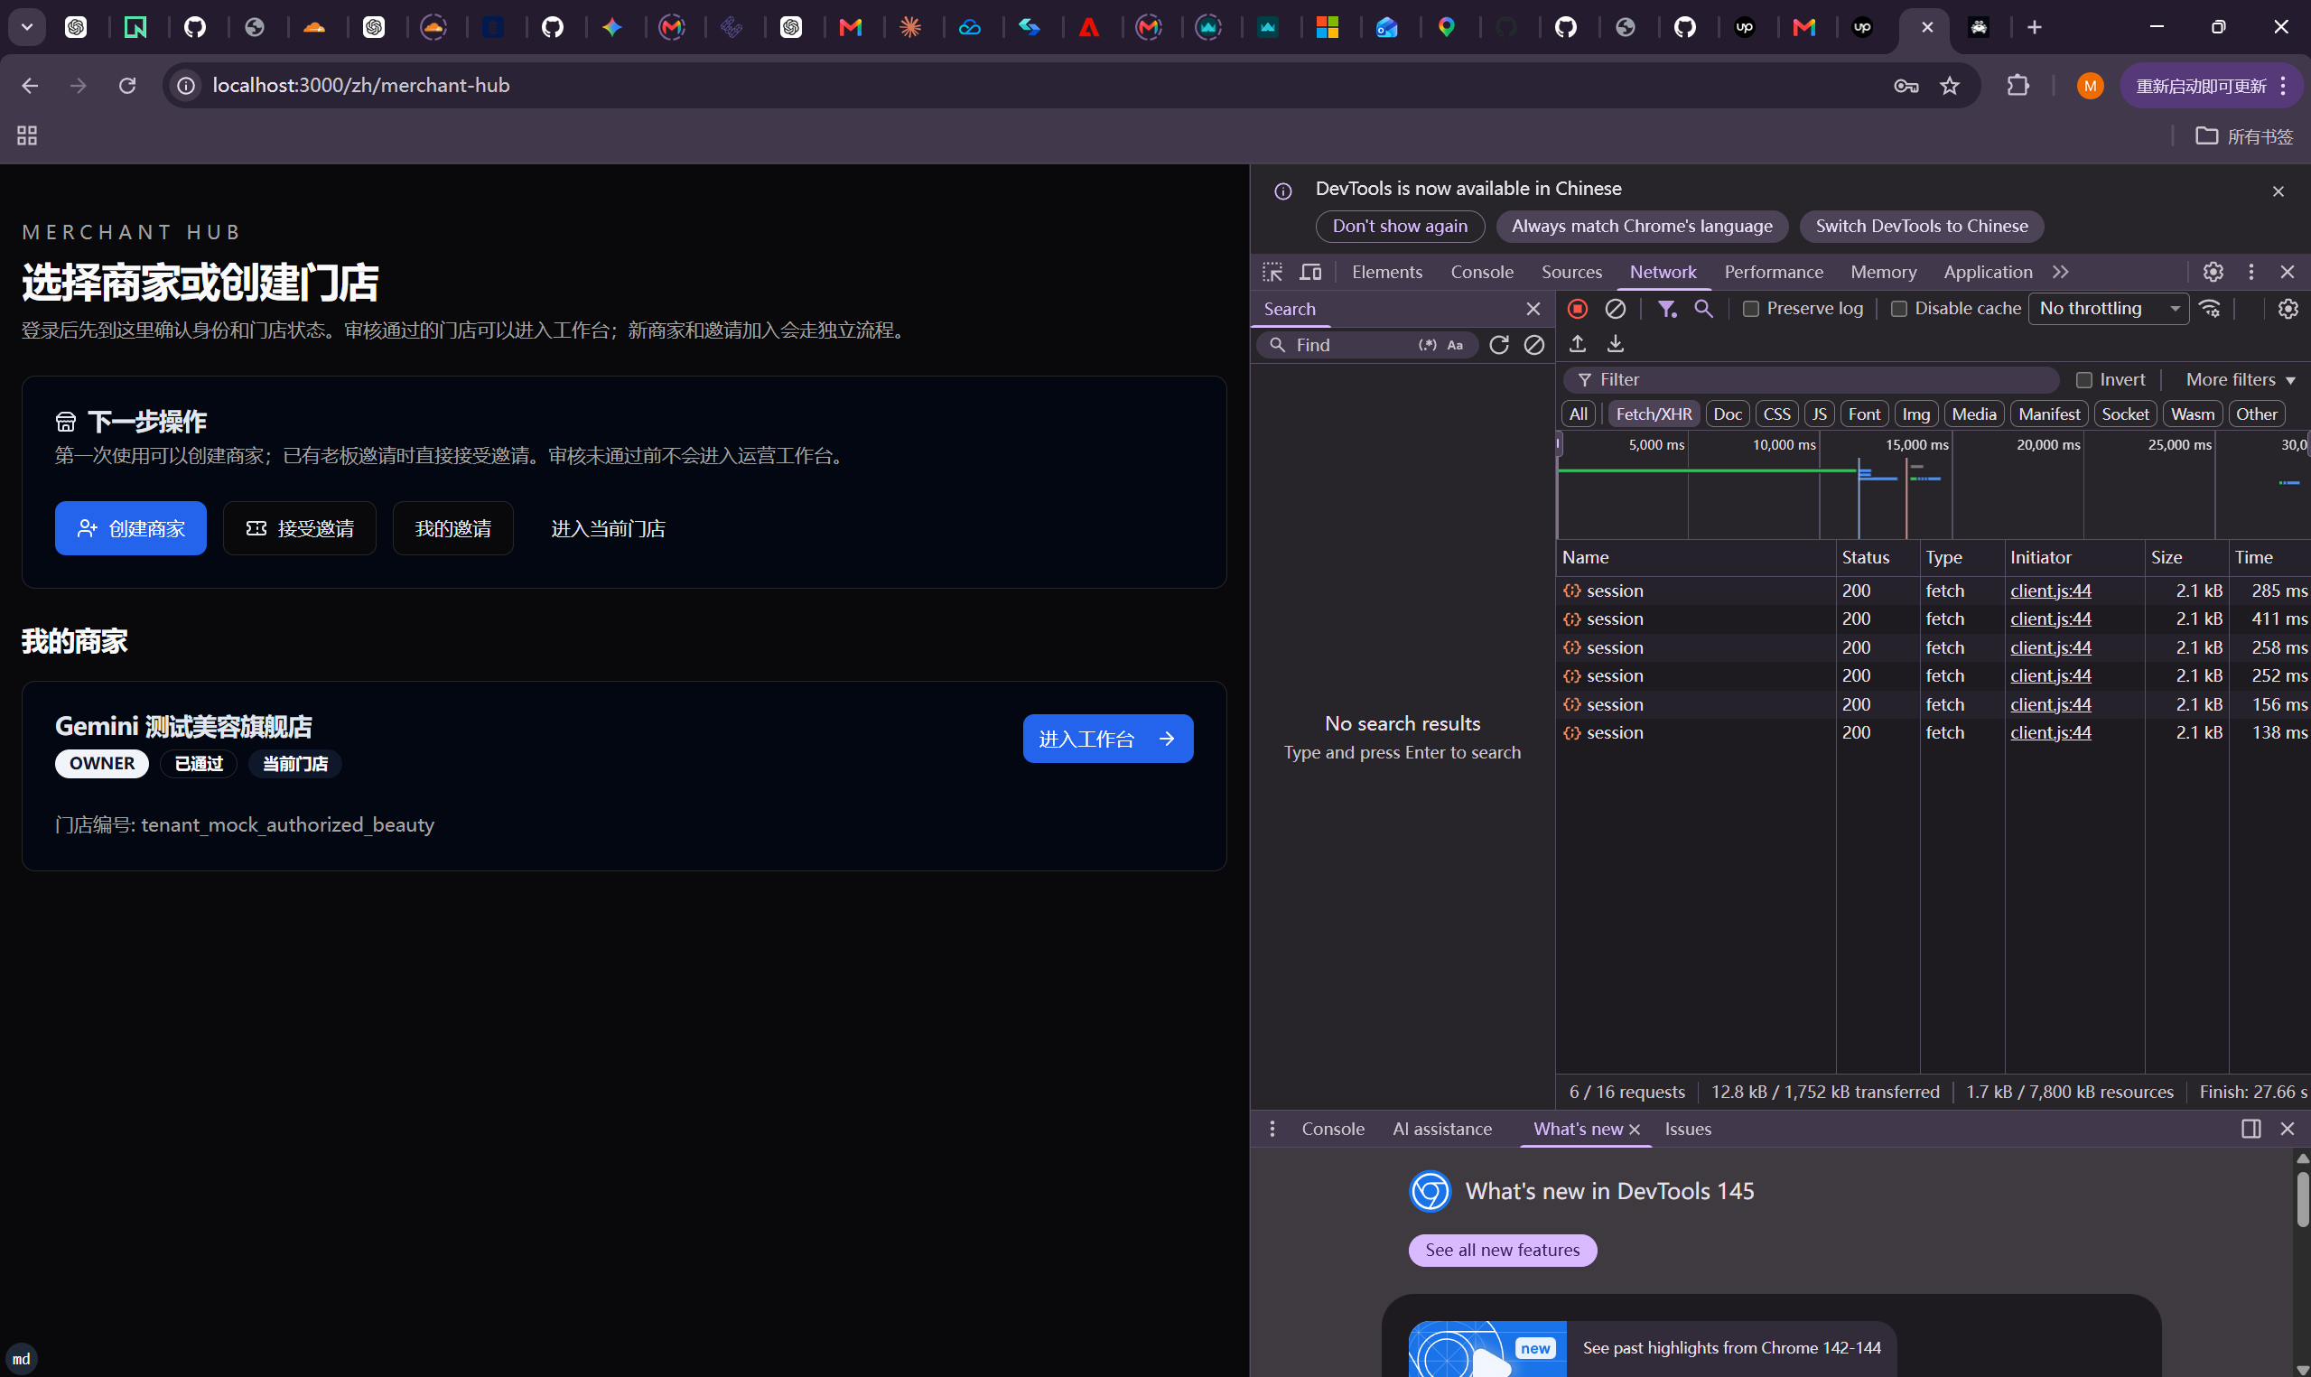Tick the Invert filter checkbox
This screenshot has width=2311, height=1377.
tap(2083, 380)
